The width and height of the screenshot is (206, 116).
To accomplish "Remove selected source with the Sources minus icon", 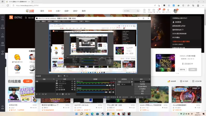I will coord(60,94).
